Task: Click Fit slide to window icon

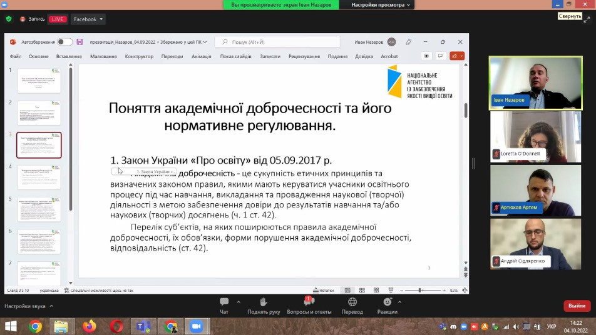Action: [465, 290]
